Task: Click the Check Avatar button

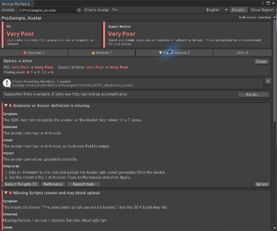Action: [97, 10]
